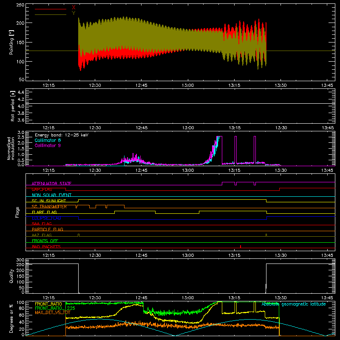Select the SC_TRANSMITTER flag label
The image size is (340, 340).
coord(49,207)
